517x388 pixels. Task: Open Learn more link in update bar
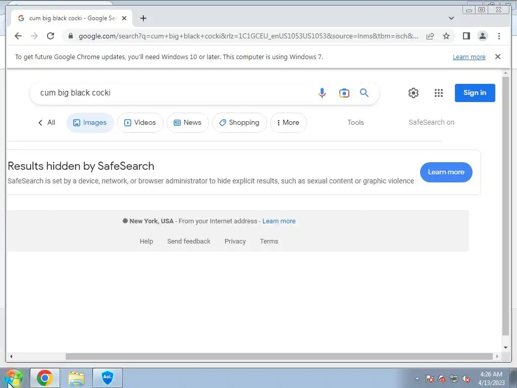tap(469, 57)
